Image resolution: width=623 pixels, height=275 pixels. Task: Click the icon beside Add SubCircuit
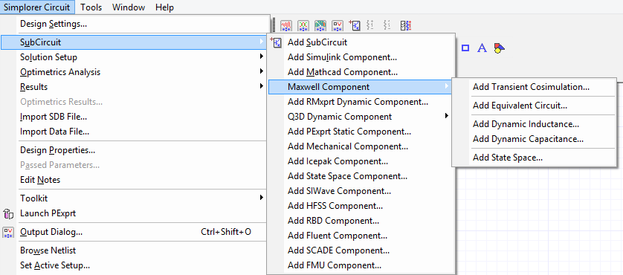[x=275, y=42]
